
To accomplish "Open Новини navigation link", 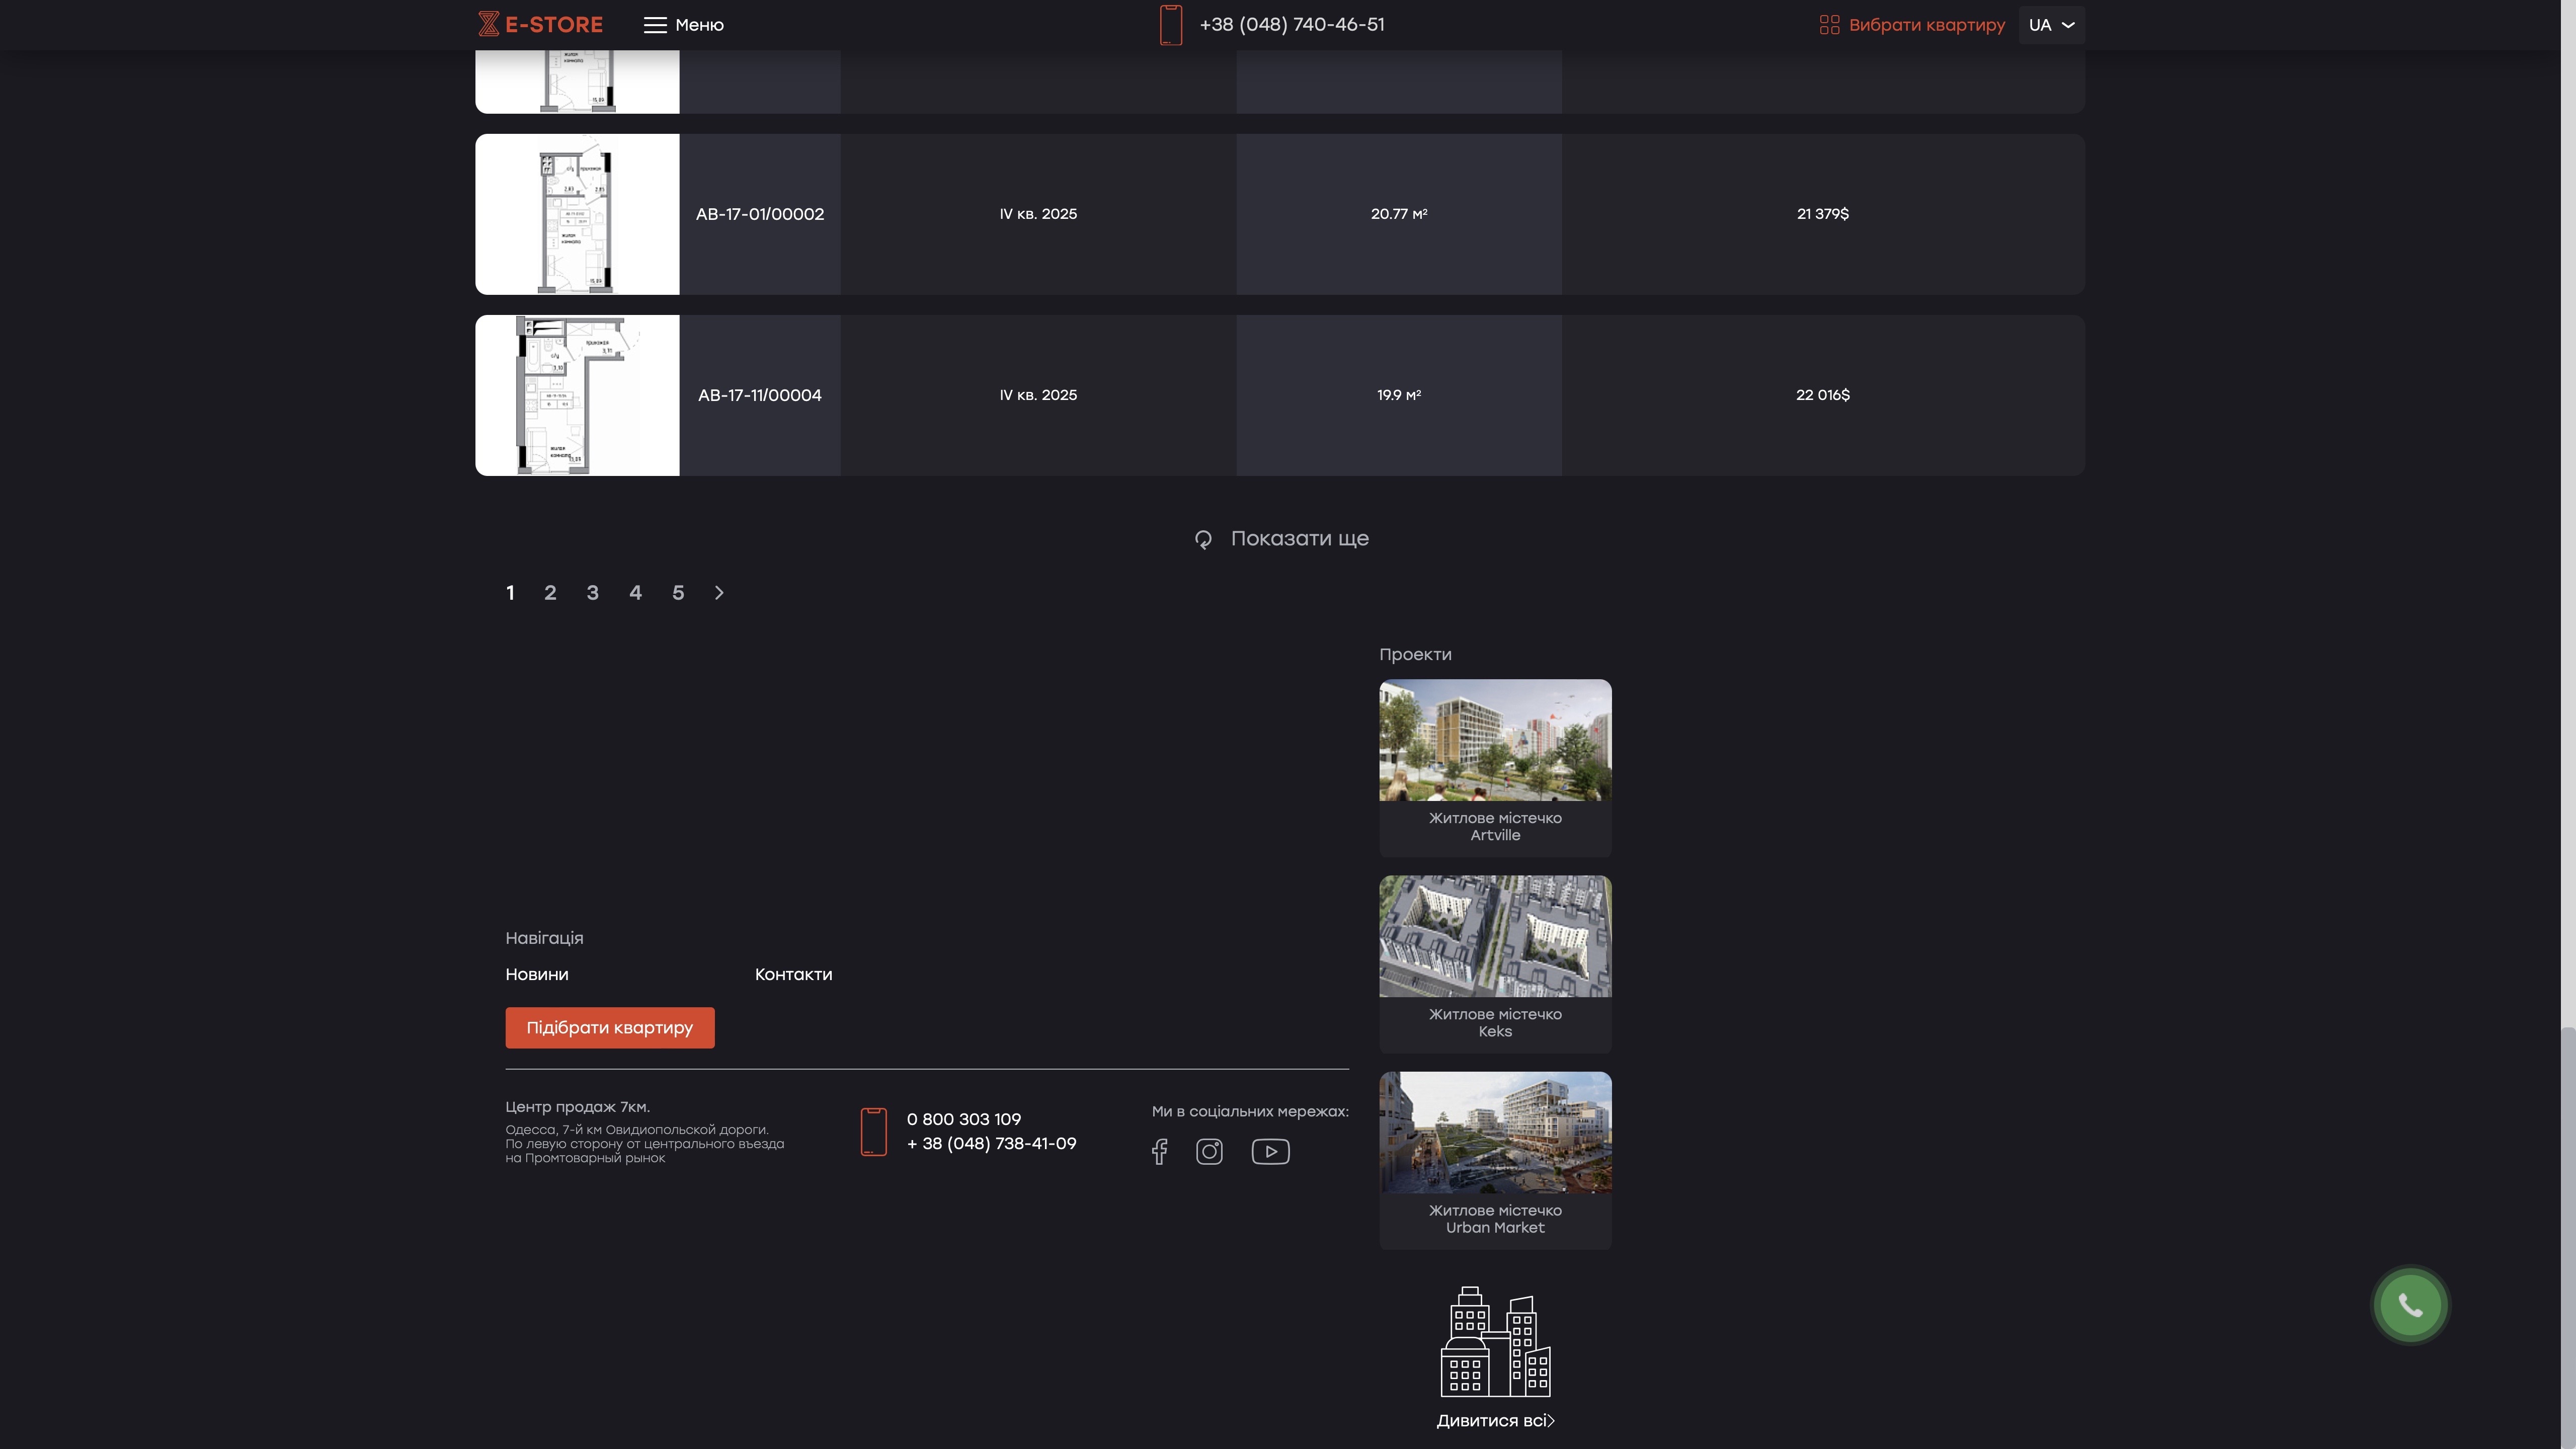I will [536, 974].
